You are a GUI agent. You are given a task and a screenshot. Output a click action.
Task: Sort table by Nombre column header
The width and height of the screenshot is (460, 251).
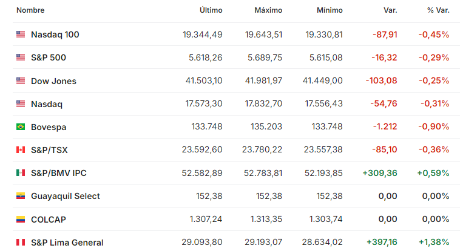(x=30, y=10)
